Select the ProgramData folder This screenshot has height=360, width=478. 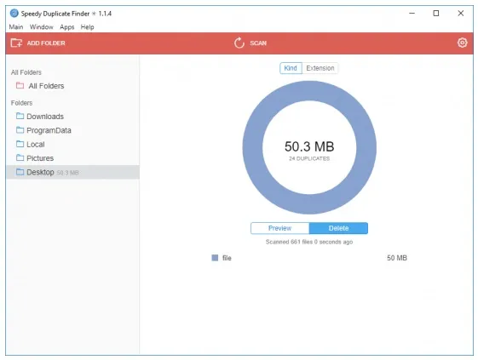click(72, 130)
